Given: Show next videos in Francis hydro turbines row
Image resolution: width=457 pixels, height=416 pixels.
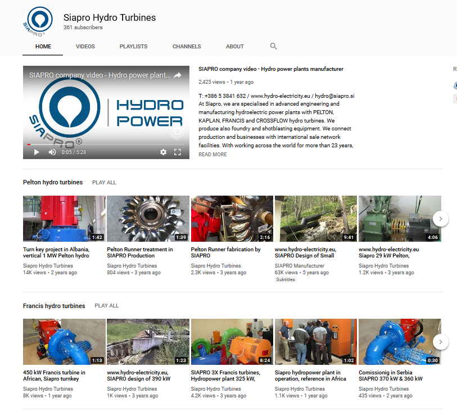Looking at the screenshot, I should point(440,342).
